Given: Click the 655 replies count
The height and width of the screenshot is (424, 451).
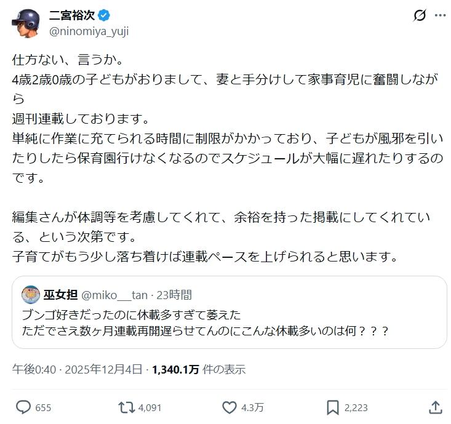Looking at the screenshot, I should 43,407.
